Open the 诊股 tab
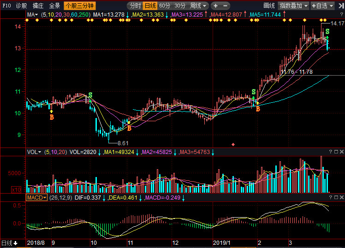The image size is (345, 248). coord(21,6)
